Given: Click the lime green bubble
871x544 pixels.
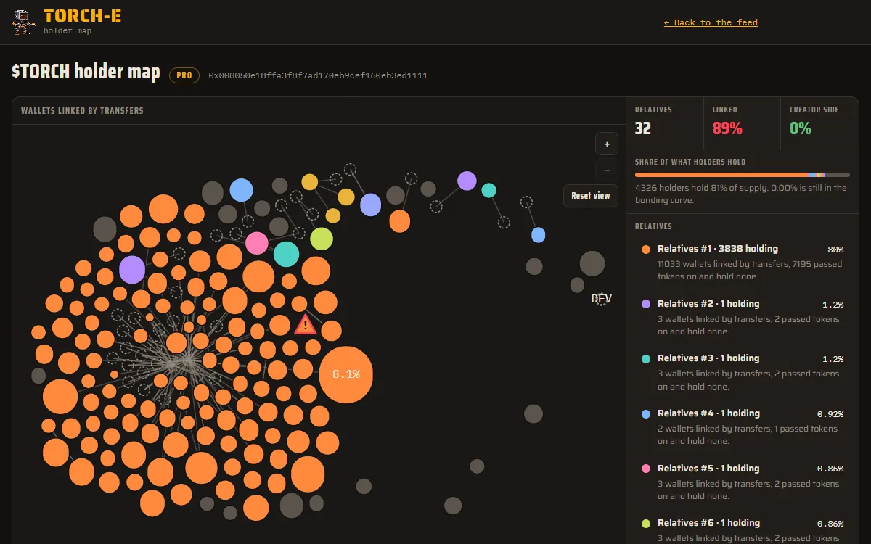Looking at the screenshot, I should click(x=321, y=239).
